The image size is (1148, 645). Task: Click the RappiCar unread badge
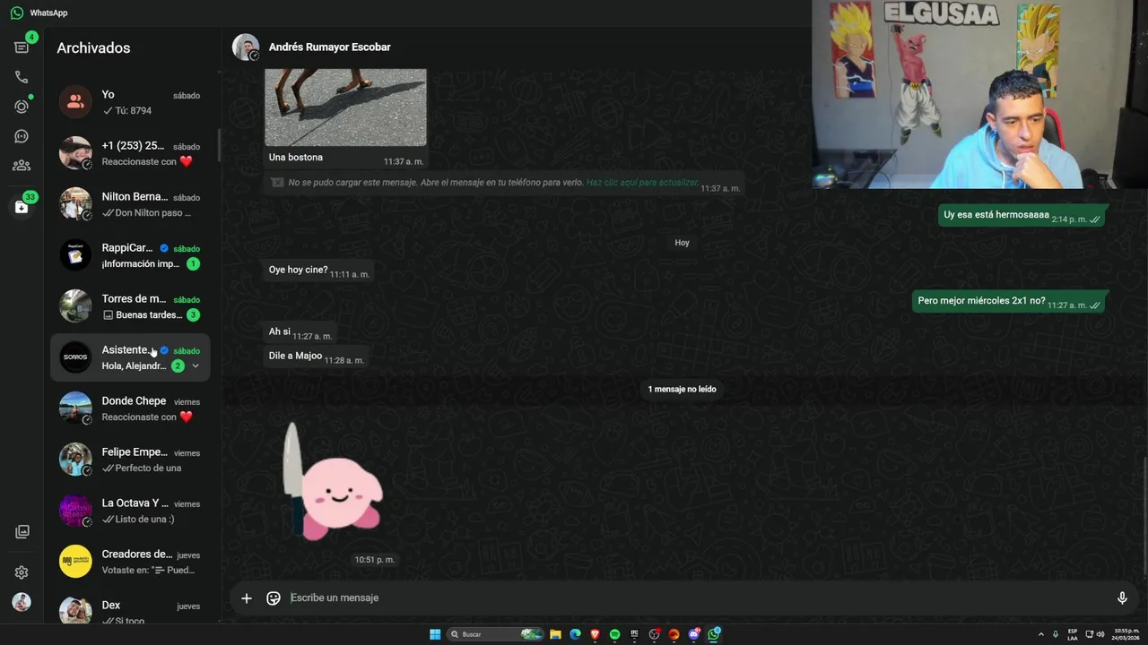coord(193,263)
